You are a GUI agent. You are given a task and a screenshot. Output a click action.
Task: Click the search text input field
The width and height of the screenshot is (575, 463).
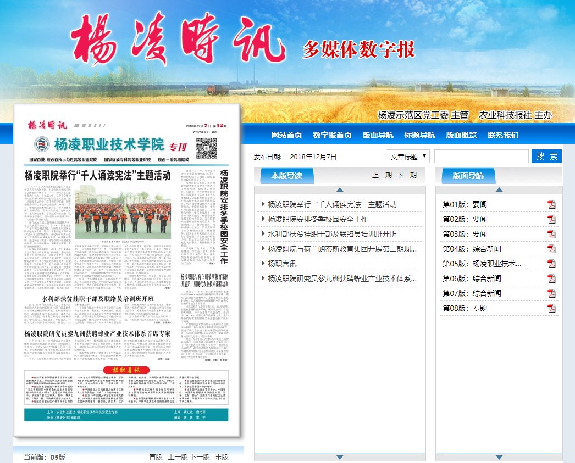(481, 157)
